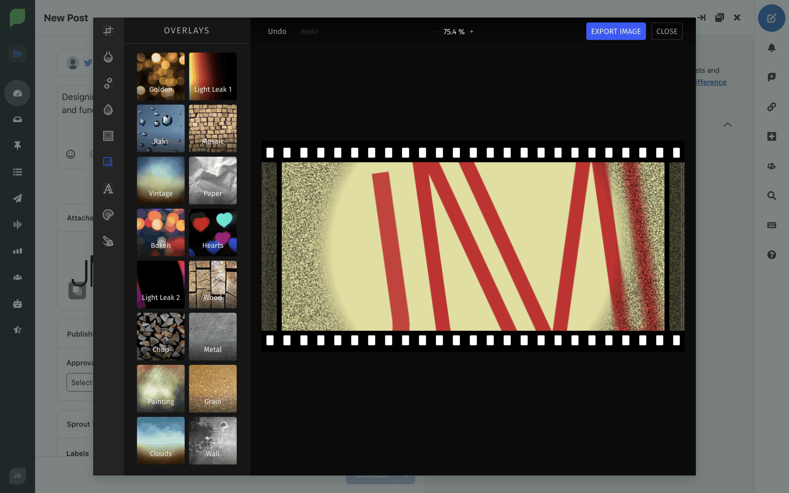Open the JS user avatar menu
The image size is (789, 493).
click(17, 476)
